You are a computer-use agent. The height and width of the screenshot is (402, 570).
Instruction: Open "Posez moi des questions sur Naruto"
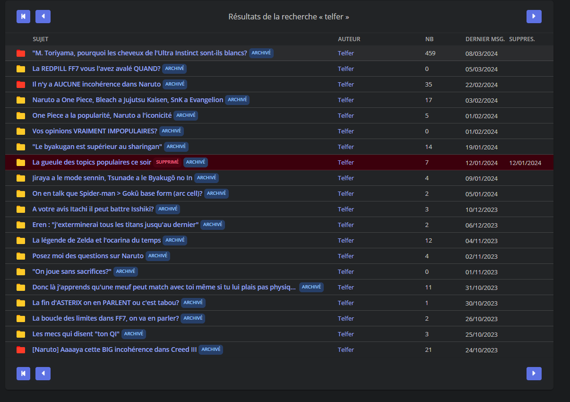(x=88, y=256)
